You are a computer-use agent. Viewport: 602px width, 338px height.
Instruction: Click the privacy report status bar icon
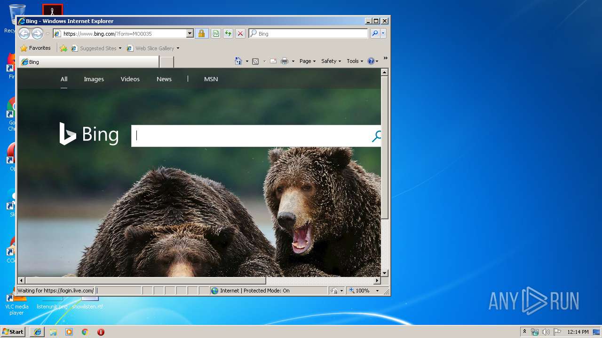tap(334, 291)
